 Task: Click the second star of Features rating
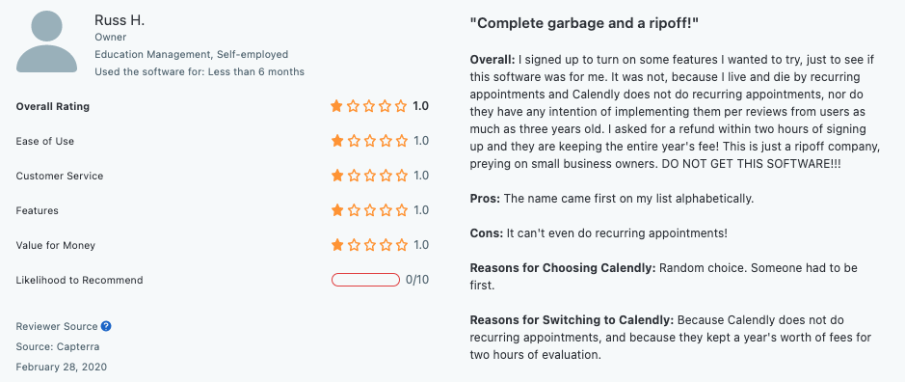(353, 210)
